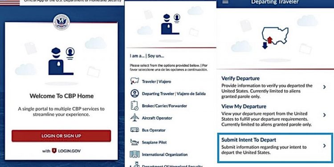This screenshot has width=334, height=167.
Task: Open the hamburger menu in Departing Traveler
Action: click(225, 2)
